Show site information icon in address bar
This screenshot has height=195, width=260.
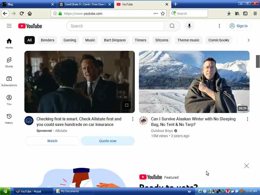click(55, 13)
